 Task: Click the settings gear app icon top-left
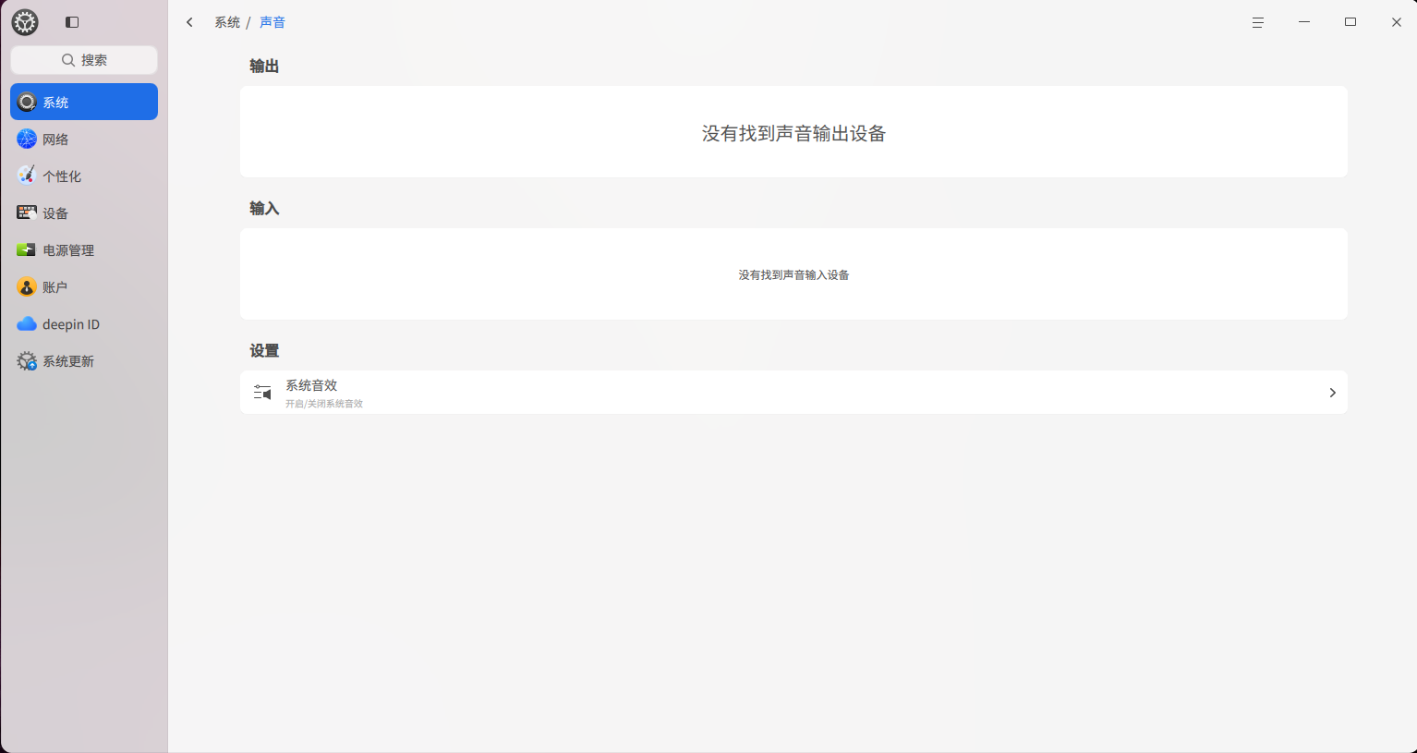(24, 22)
